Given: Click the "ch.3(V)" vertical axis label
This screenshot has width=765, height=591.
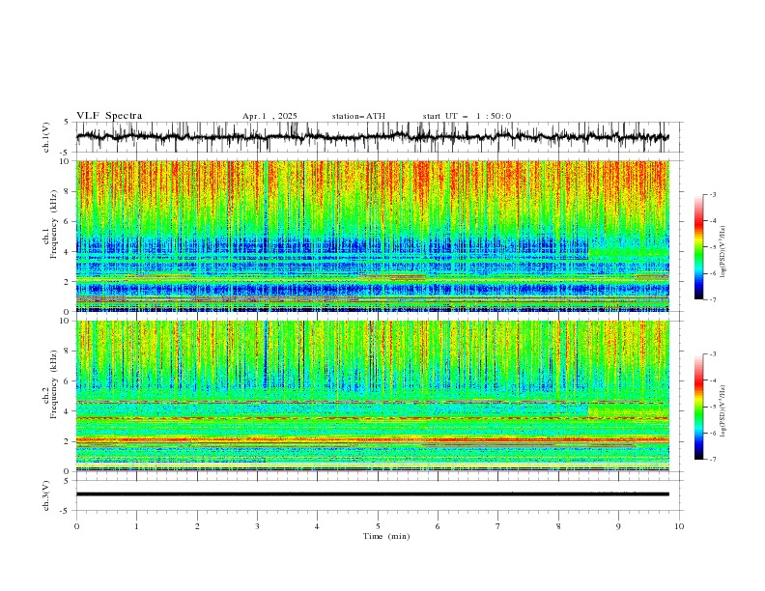Looking at the screenshot, I should [x=46, y=495].
